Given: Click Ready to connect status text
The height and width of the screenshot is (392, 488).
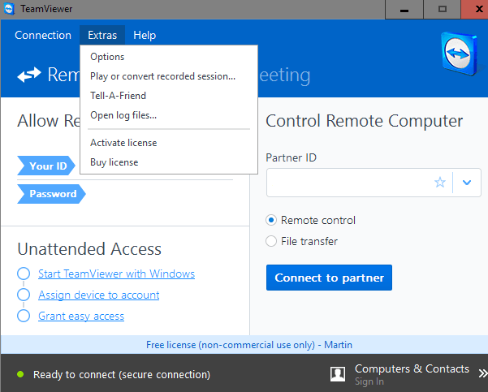Looking at the screenshot, I should (x=122, y=375).
